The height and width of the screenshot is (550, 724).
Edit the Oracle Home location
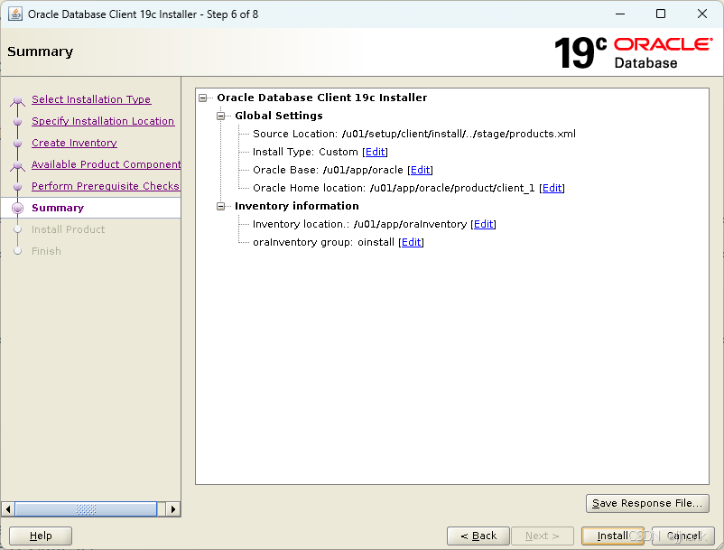pyautogui.click(x=552, y=188)
